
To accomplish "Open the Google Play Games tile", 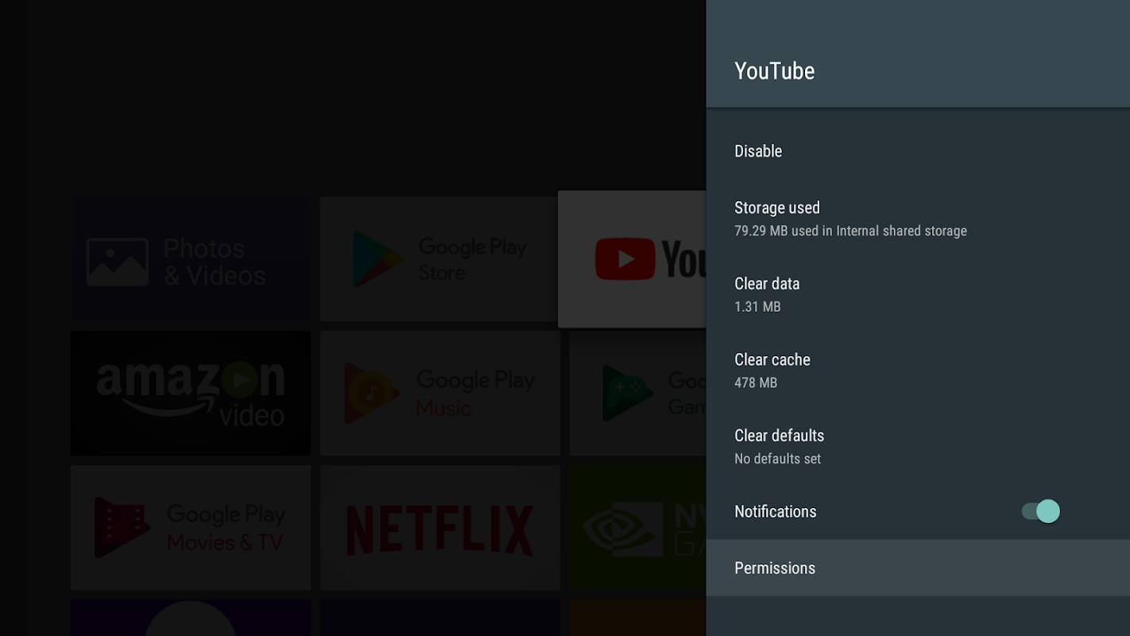I will pyautogui.click(x=638, y=394).
